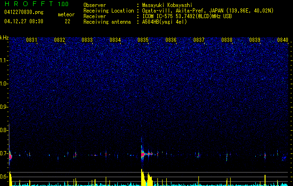The image size is (293, 186).
Task: Click the 0.8 kHz axis label
Action: pos(3,130)
